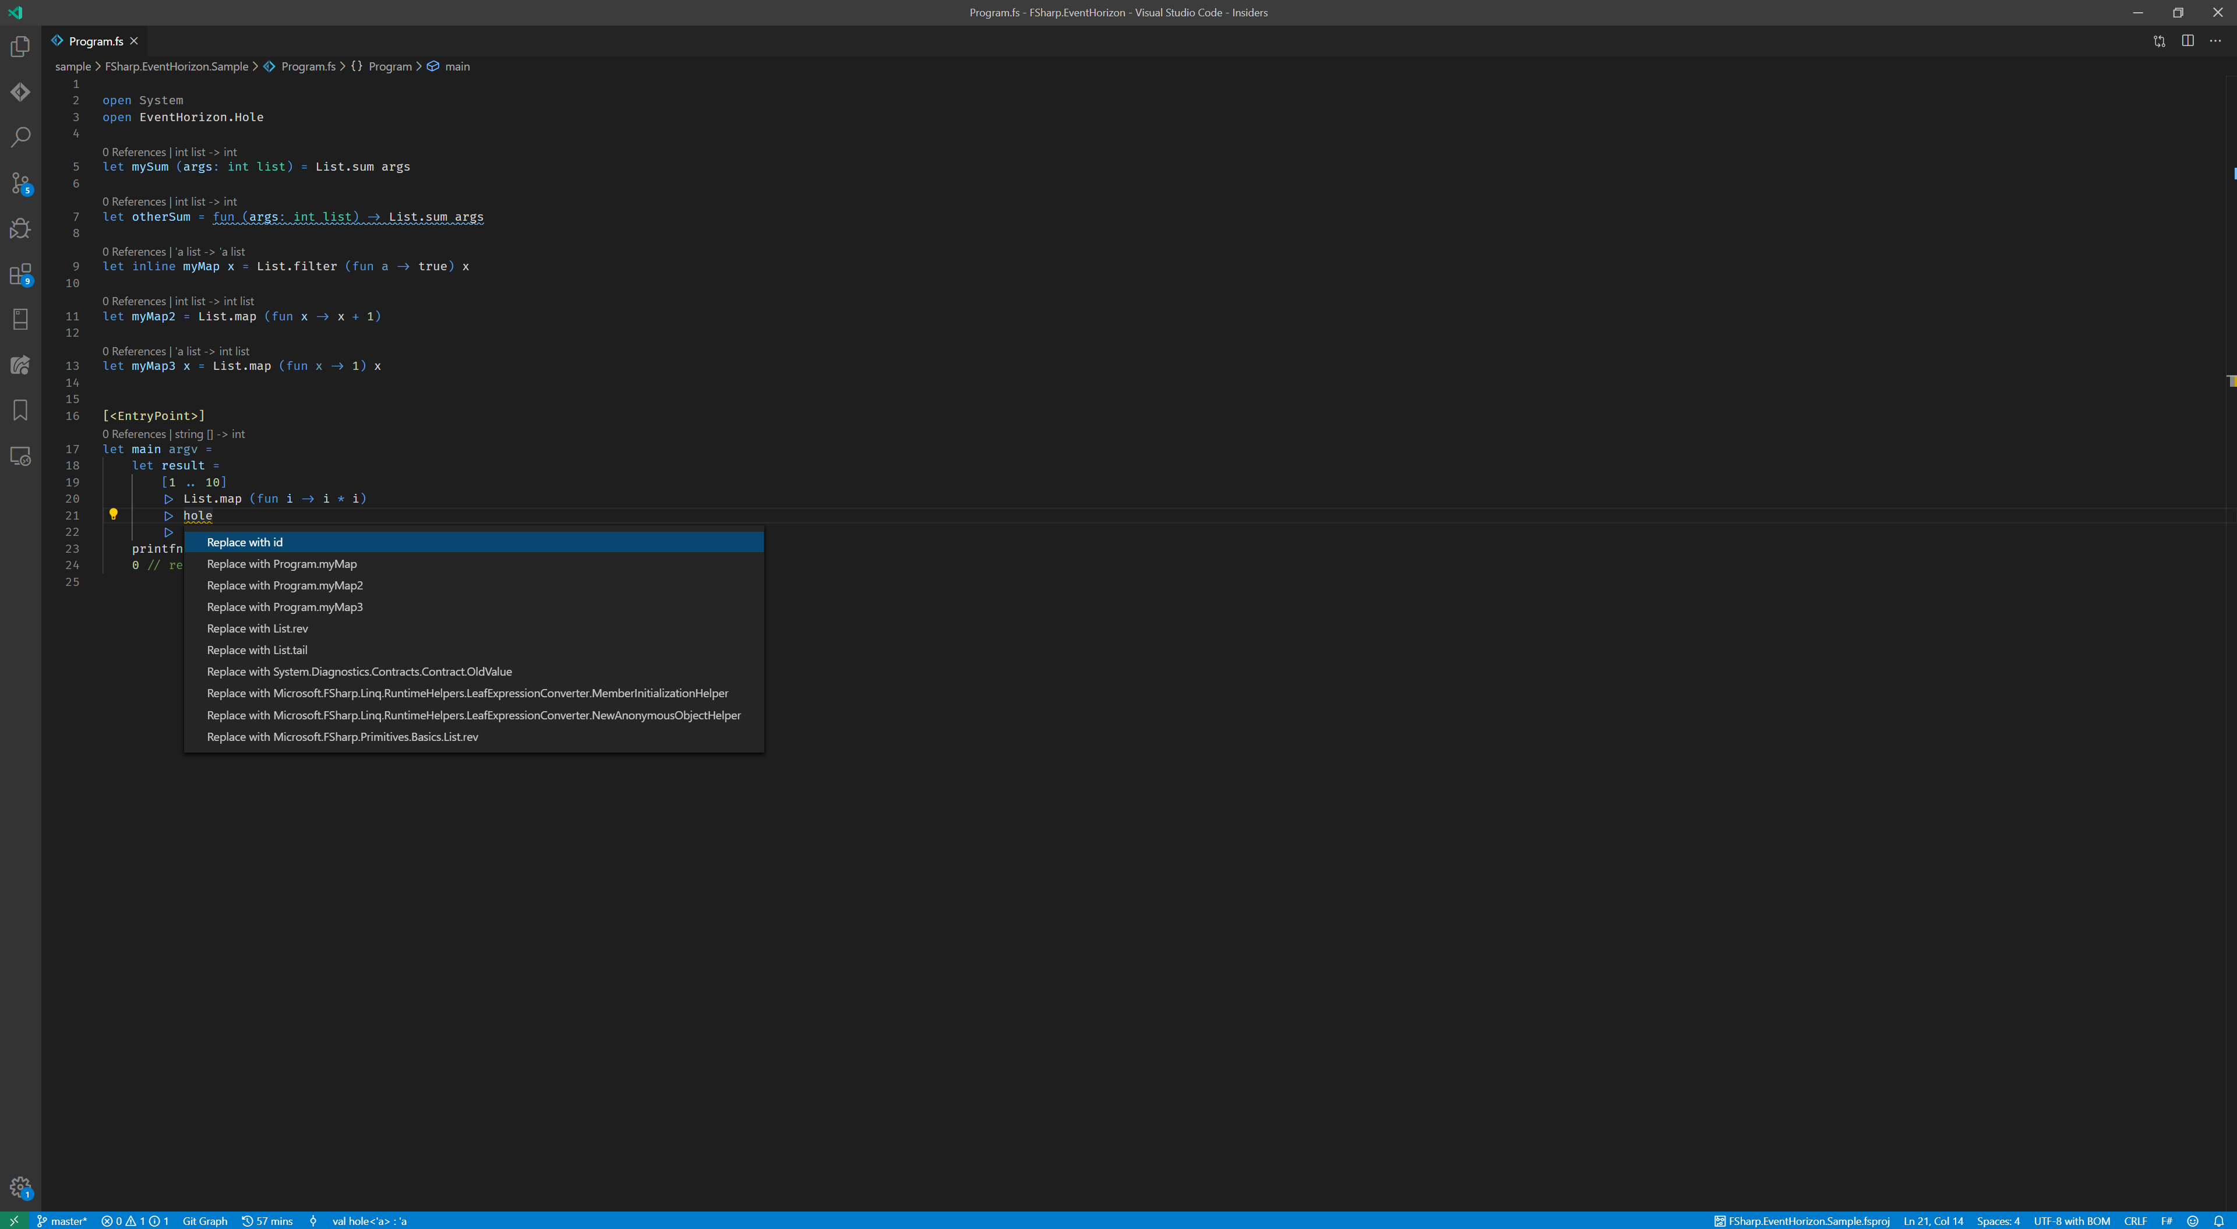Open the editor More Actions ellipsis
The image size is (2237, 1229).
point(2215,41)
